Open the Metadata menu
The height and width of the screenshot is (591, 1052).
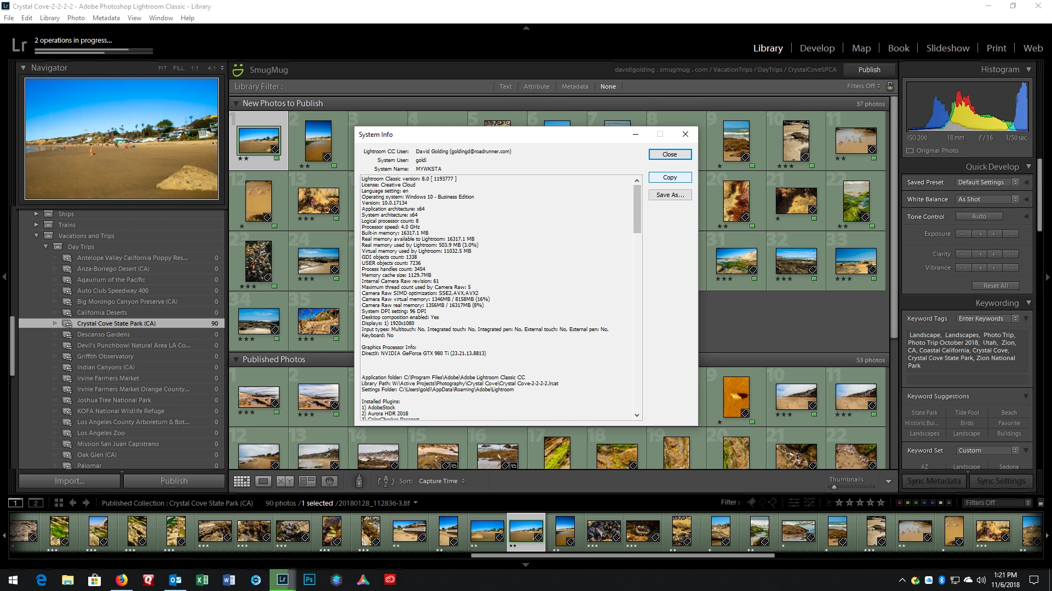coord(106,18)
